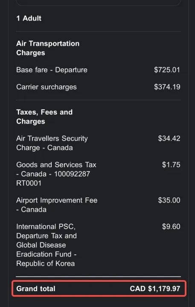Click the $1.75 GST amount
This screenshot has height=307, width=195.
[171, 165]
